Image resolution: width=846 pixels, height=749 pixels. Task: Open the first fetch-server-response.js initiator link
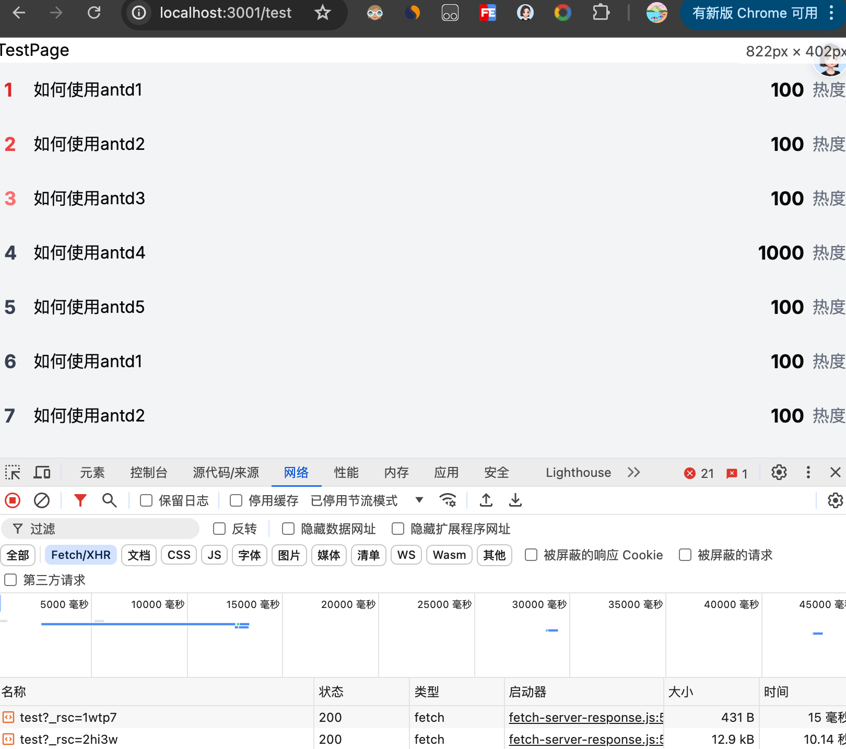point(585,718)
